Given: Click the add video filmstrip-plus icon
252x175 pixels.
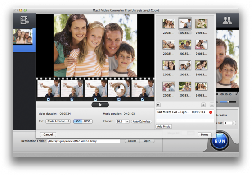Looking at the screenshot, I should pos(25,20).
